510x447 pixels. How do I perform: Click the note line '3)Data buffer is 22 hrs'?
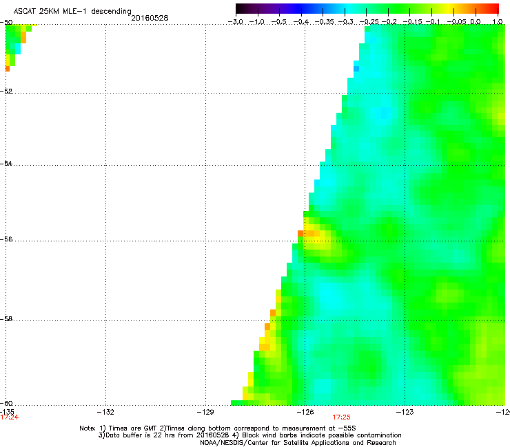(x=249, y=435)
